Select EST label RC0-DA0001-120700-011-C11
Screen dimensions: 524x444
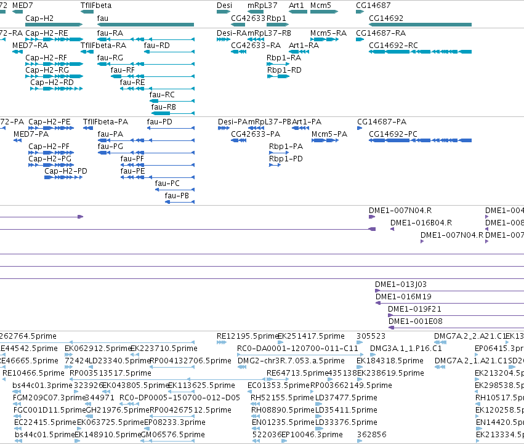297,349
